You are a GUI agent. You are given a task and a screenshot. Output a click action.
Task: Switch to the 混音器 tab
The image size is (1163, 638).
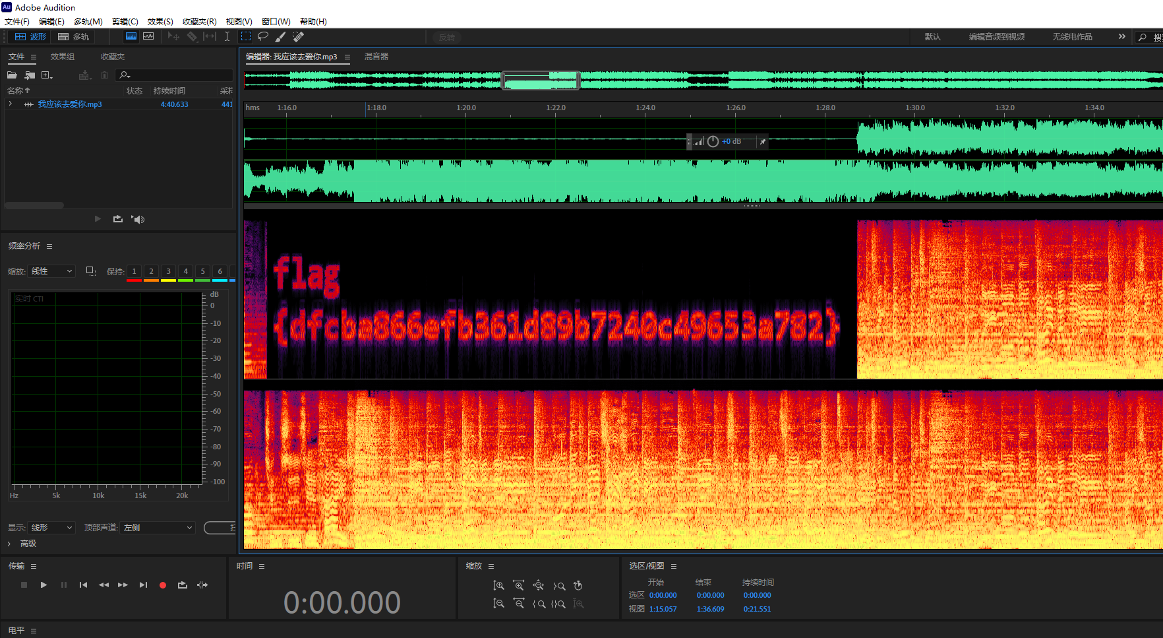point(376,57)
